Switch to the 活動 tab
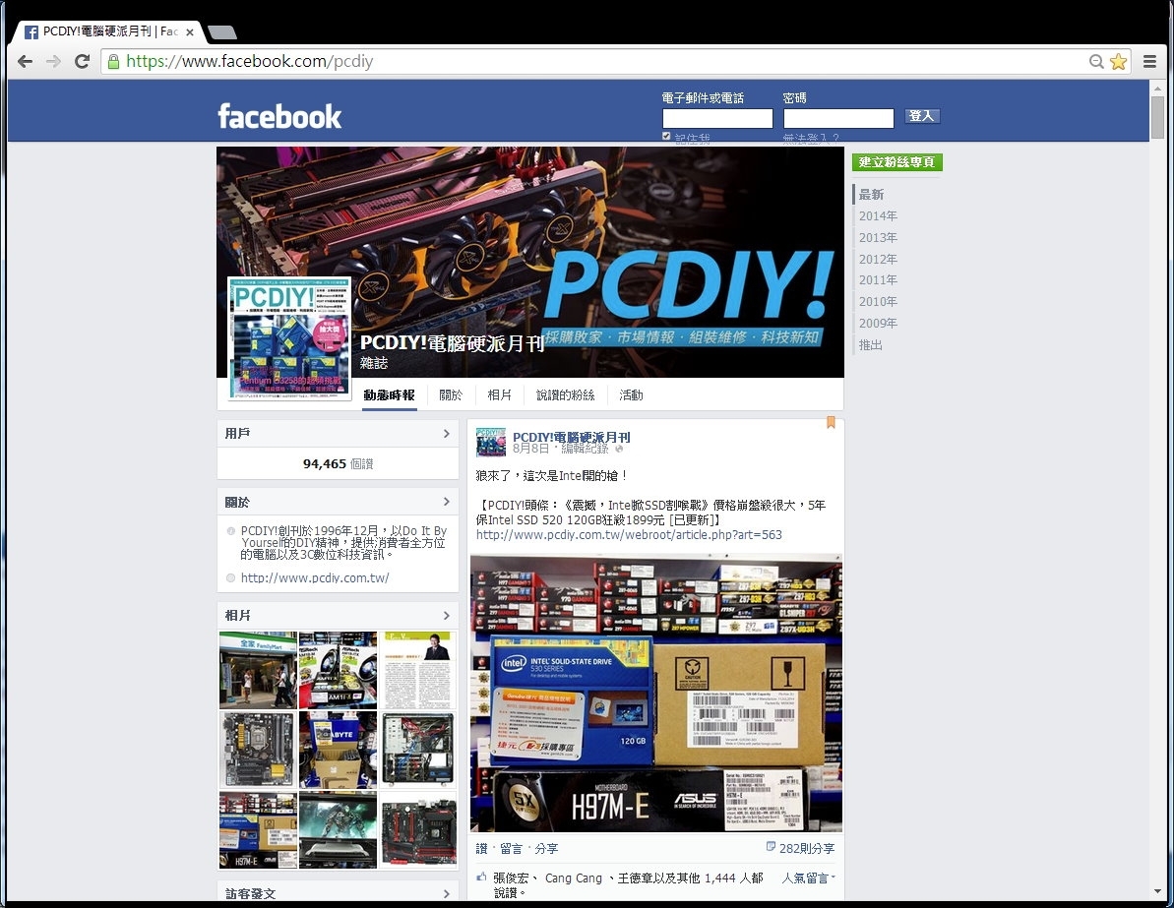This screenshot has height=908, width=1174. point(631,395)
